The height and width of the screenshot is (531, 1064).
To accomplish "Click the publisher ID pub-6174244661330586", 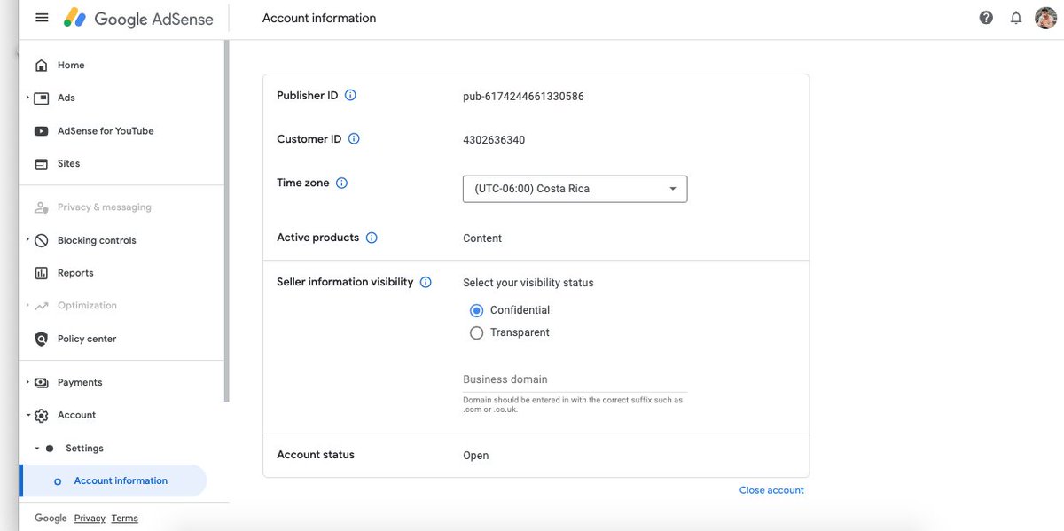I will point(523,97).
